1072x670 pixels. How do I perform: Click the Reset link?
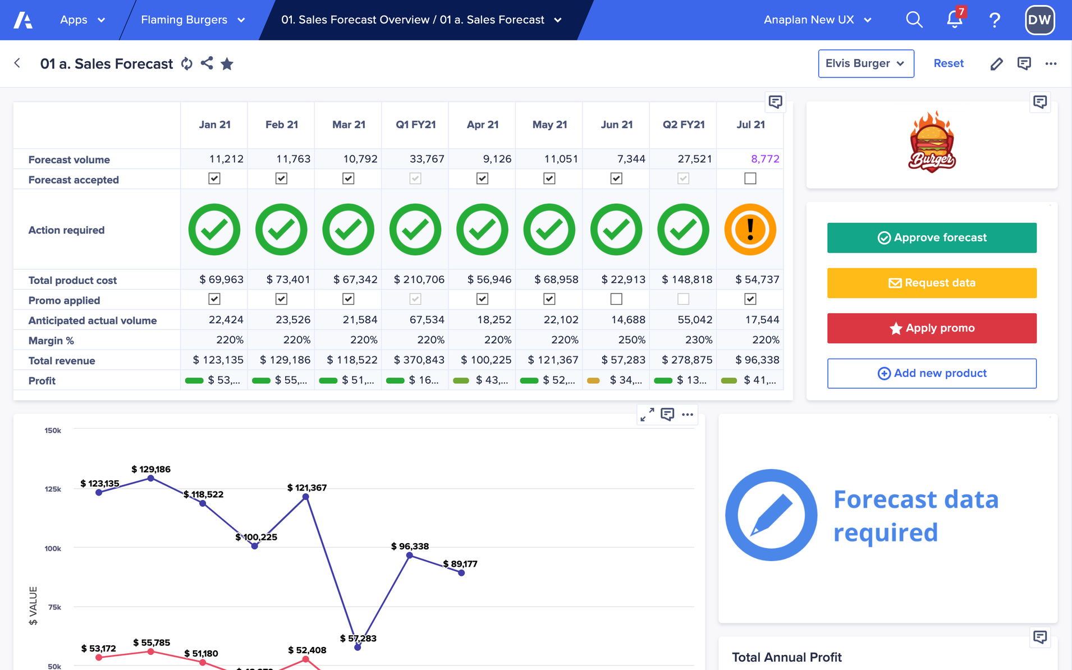click(x=949, y=63)
